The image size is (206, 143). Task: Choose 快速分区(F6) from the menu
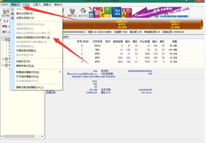[23, 62]
